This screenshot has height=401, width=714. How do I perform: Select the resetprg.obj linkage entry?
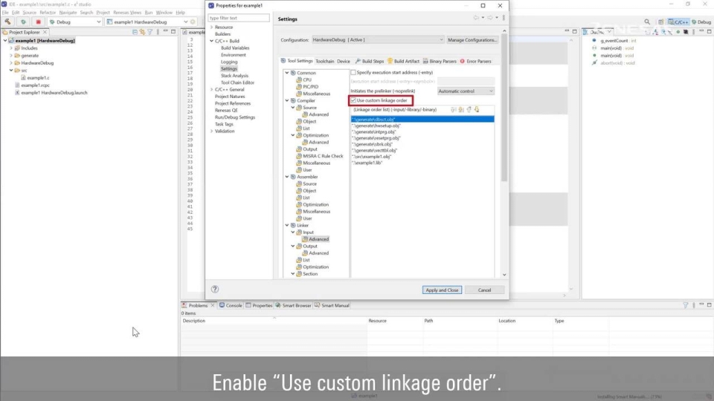pos(376,138)
